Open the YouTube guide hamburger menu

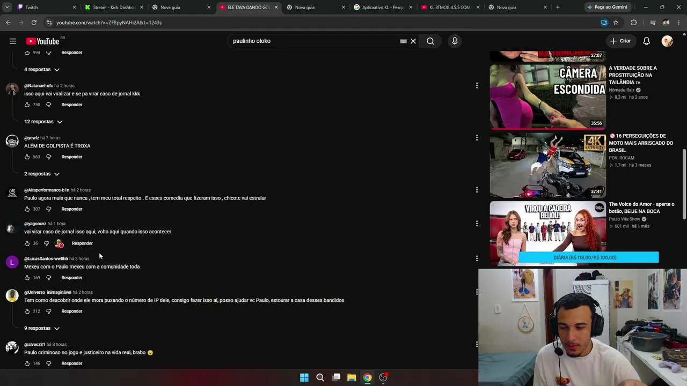[x=13, y=41]
